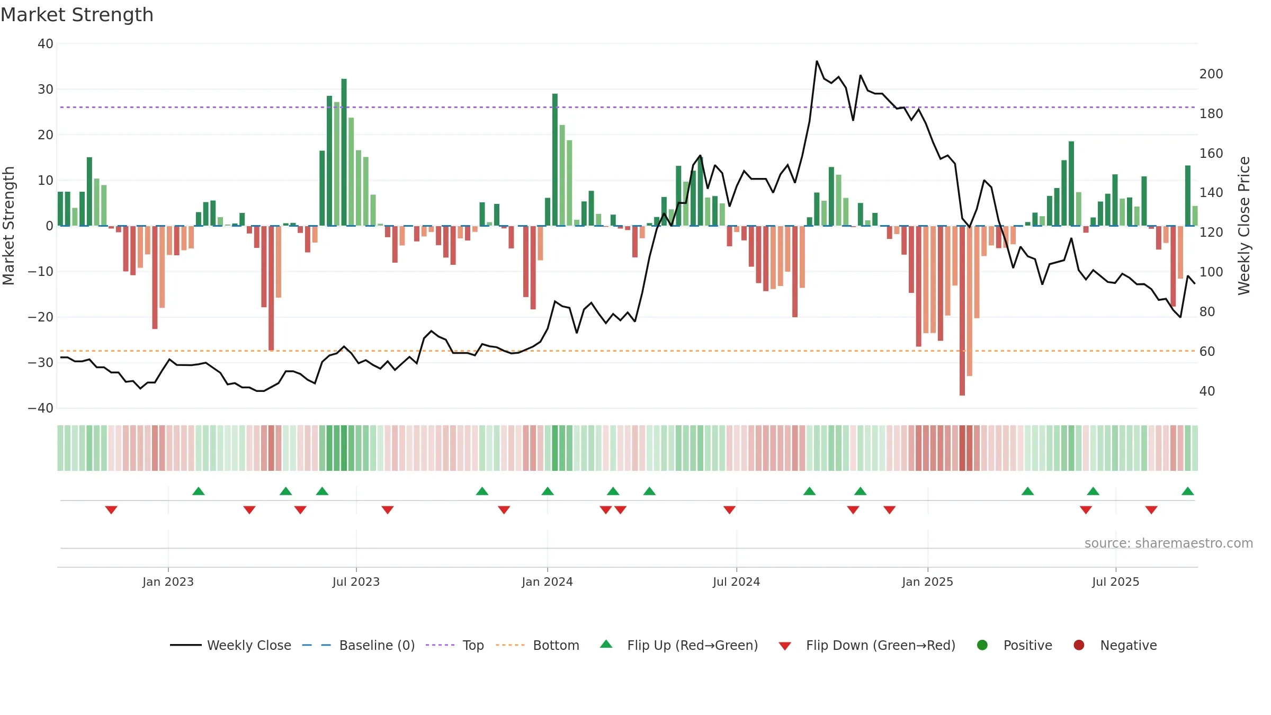
Task: Select the rightmost green flip-up marker
Action: (1188, 491)
